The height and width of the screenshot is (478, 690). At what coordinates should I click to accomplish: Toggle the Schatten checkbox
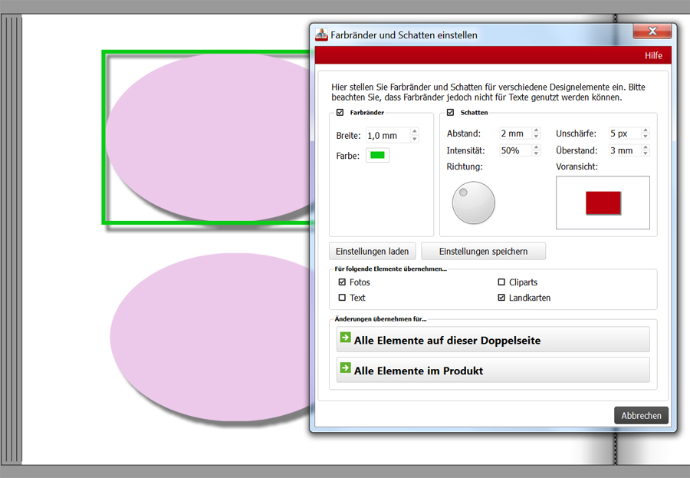pyautogui.click(x=450, y=112)
